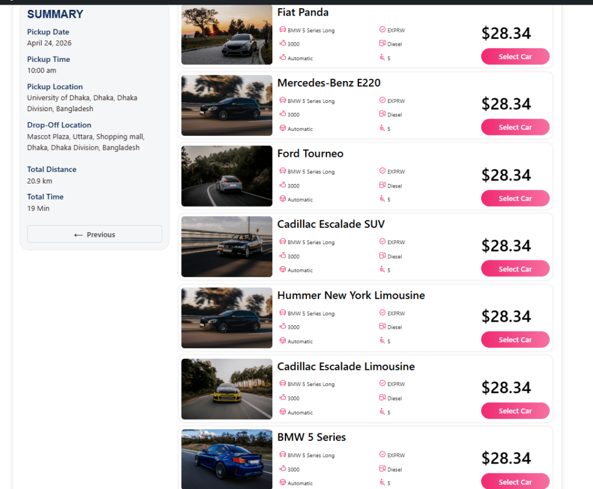
Task: Select the BMW 5 Series car
Action: pyautogui.click(x=515, y=481)
